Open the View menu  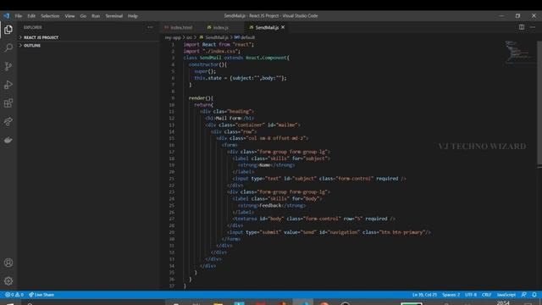(69, 16)
